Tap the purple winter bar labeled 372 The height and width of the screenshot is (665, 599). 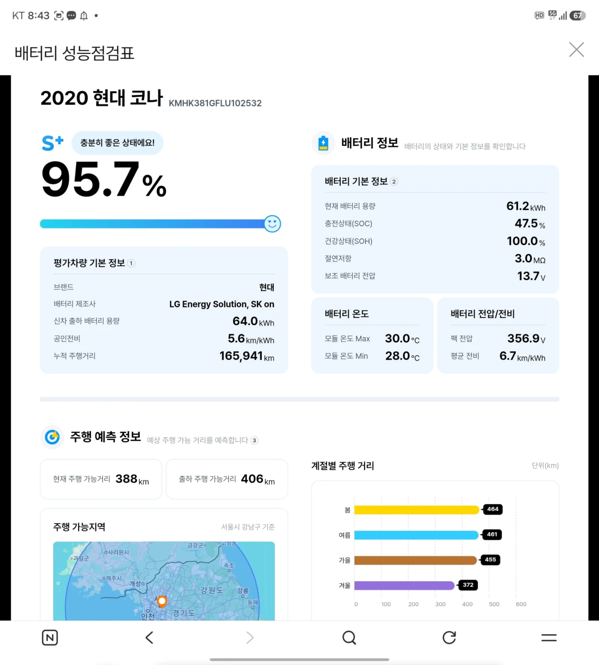pos(404,585)
